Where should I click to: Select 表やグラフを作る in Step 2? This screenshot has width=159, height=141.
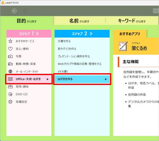tap(67, 49)
